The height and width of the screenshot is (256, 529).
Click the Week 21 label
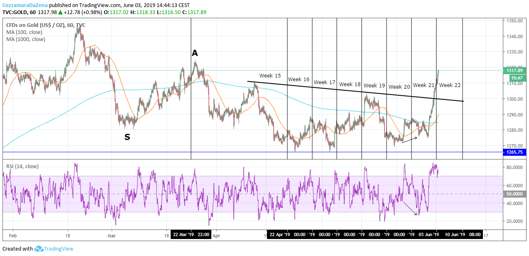tap(424, 85)
